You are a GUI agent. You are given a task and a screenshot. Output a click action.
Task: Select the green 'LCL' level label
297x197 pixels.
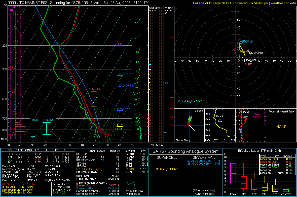(120, 129)
